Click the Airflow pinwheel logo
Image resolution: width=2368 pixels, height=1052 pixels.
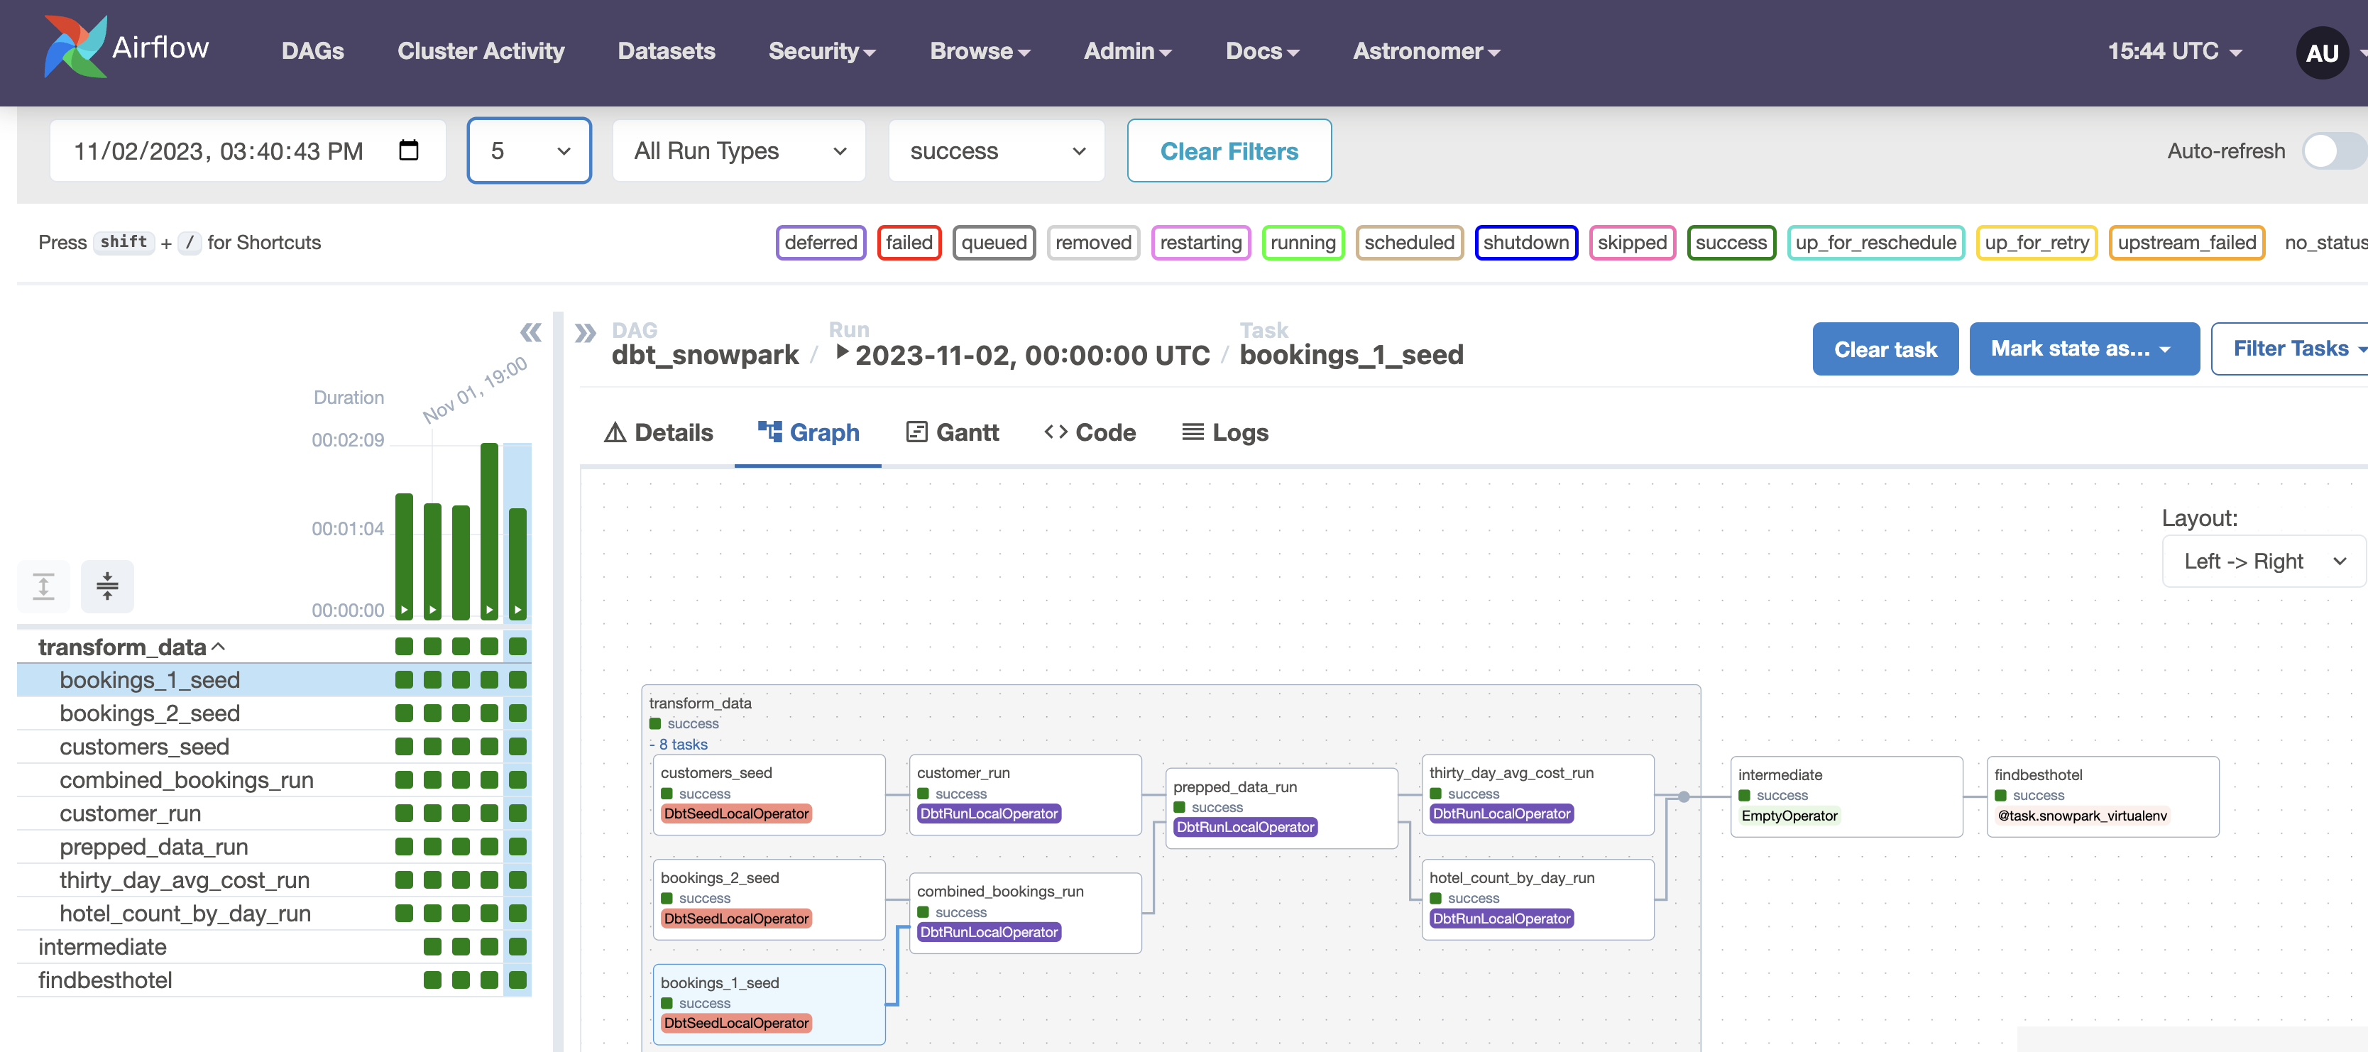(74, 46)
